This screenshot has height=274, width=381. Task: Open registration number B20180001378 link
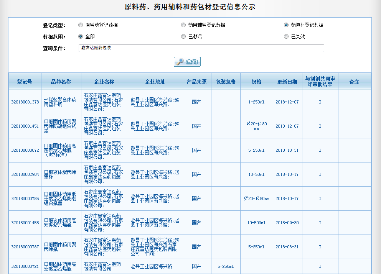tap(25, 102)
